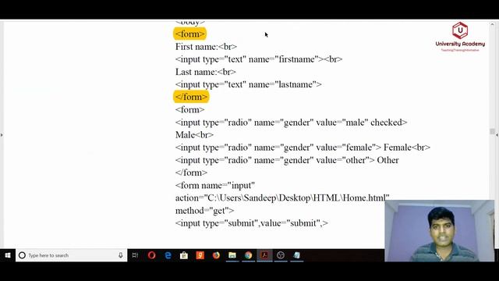Screen dimensions: 499x281
Task: Click the Cortana circle icon in search box
Action: coord(22,255)
